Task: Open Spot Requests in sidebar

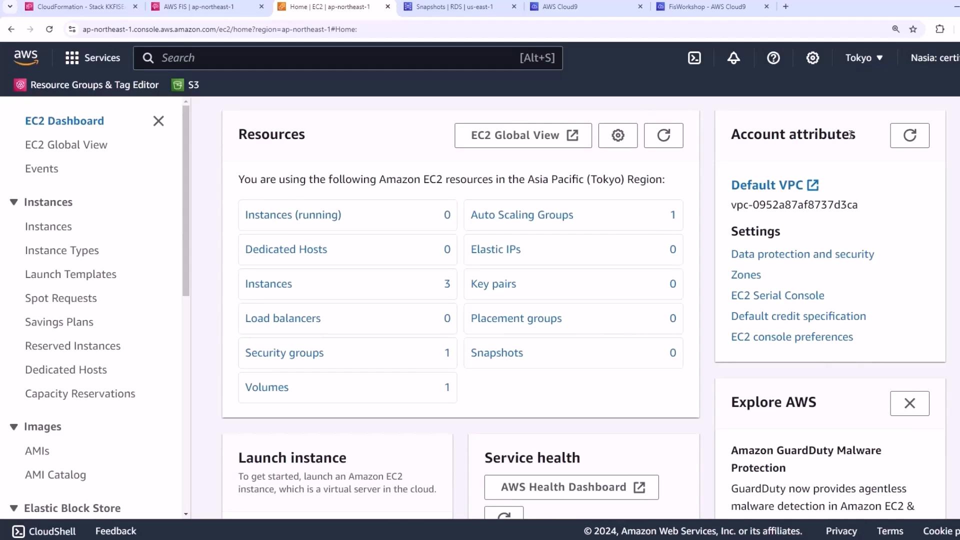Action: pos(61,298)
